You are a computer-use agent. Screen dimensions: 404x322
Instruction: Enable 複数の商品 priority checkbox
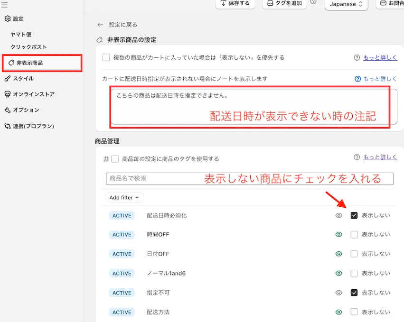(106, 57)
